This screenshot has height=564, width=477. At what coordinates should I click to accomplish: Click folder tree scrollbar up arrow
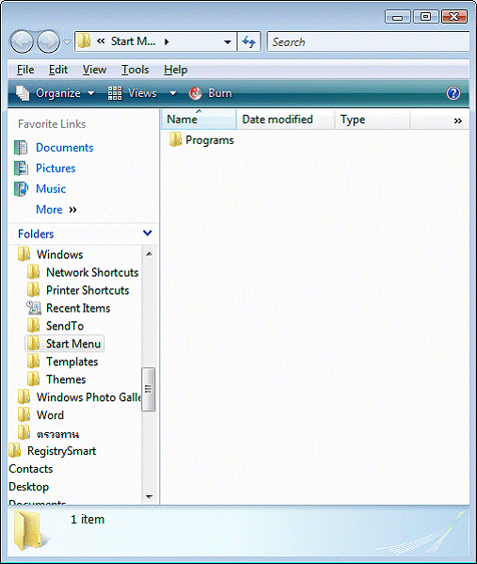pyautogui.click(x=149, y=254)
